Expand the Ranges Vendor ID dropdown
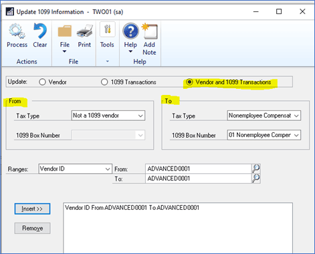 (75, 169)
